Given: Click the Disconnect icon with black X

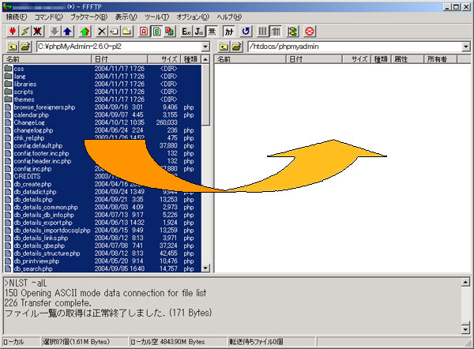Looking at the screenshot, I should tap(37, 31).
